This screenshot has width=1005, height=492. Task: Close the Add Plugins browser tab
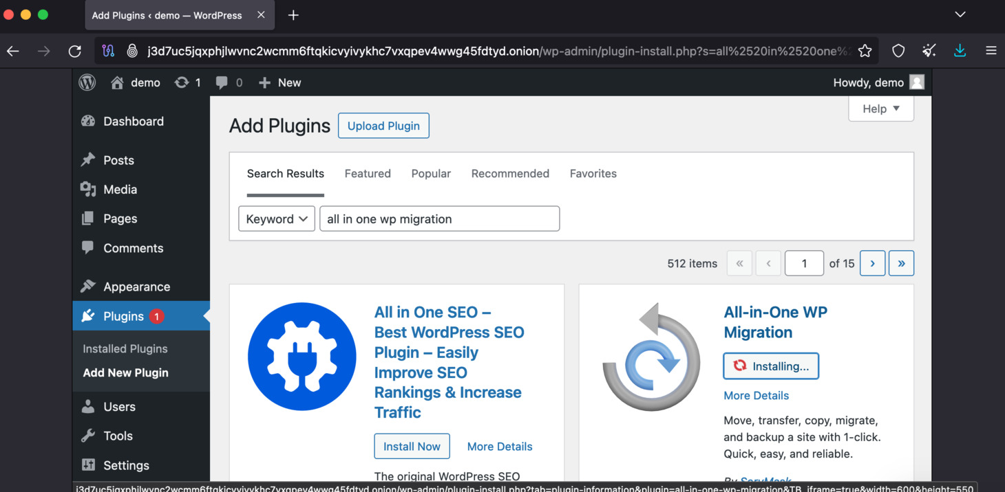[x=261, y=15]
